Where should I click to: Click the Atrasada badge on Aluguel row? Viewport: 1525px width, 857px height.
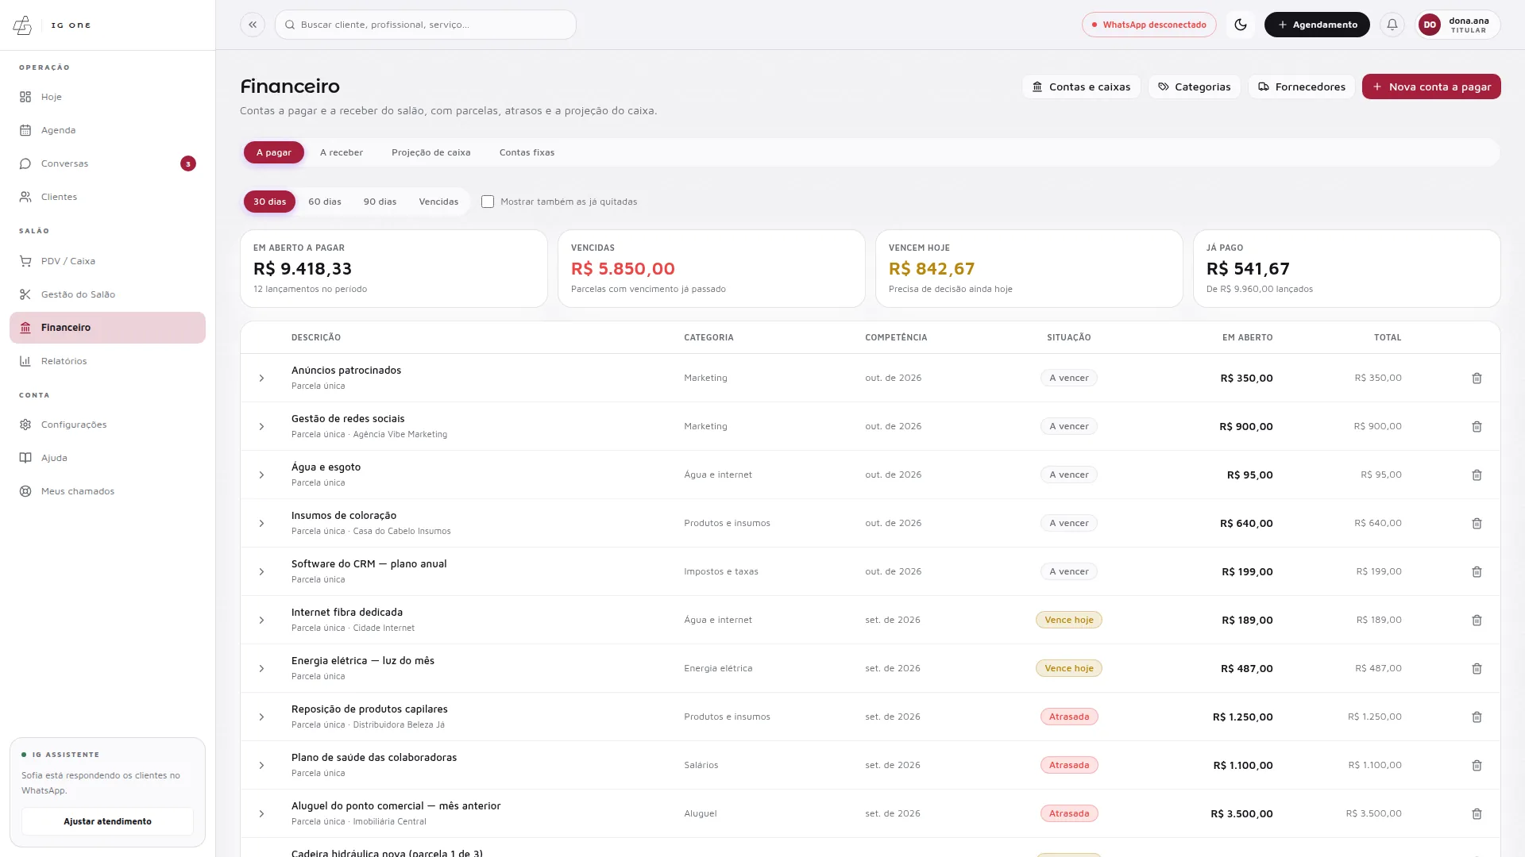1069,813
